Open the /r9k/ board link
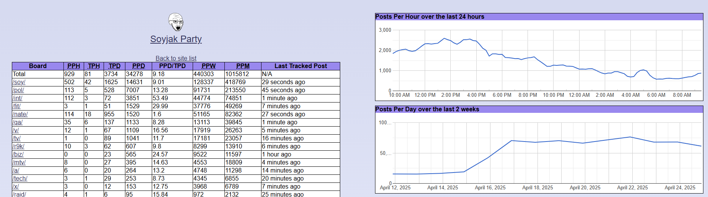This screenshot has width=708, height=197. 18,146
